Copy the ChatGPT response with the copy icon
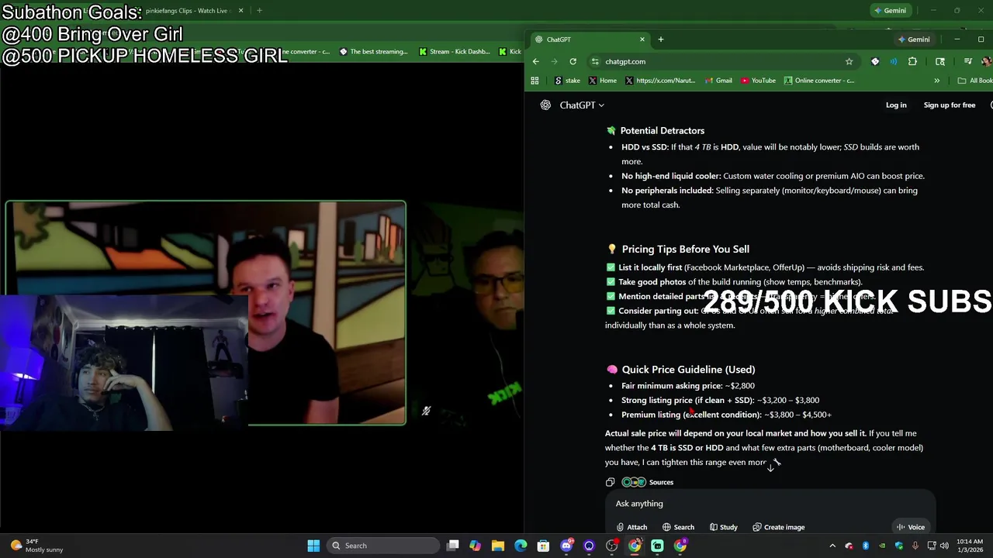This screenshot has height=558, width=993. [610, 482]
